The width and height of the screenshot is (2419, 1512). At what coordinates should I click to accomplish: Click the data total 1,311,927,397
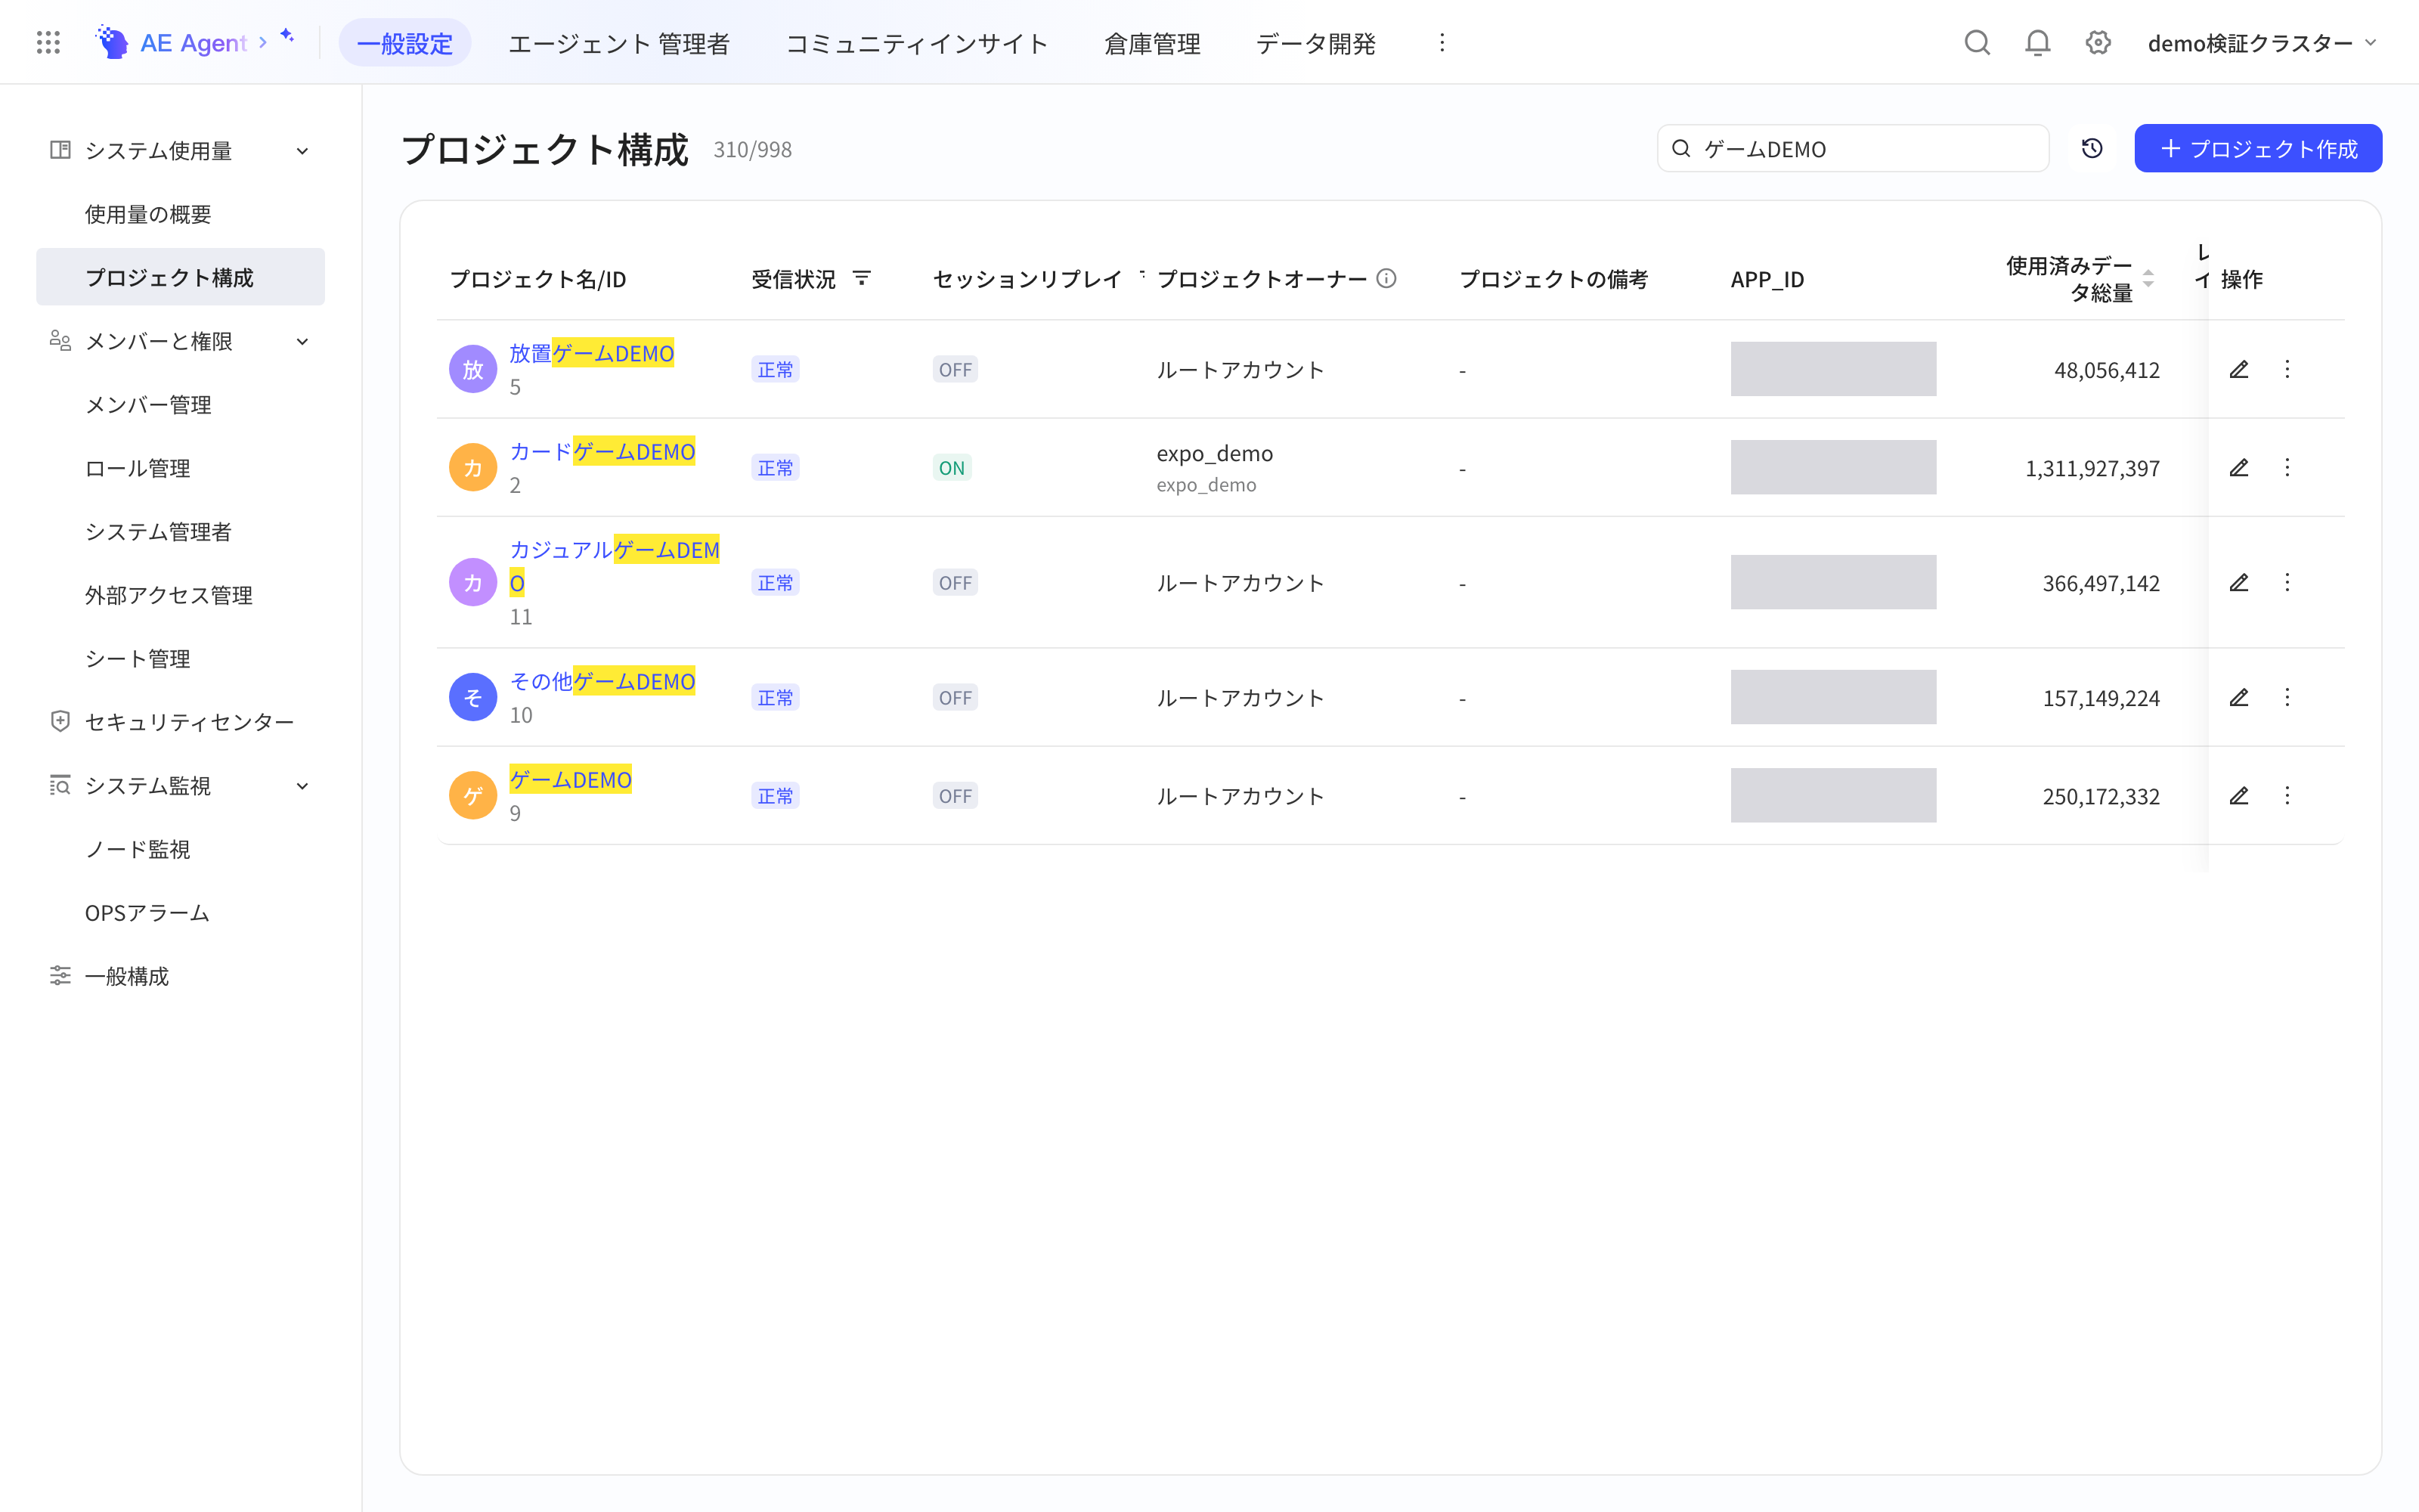2092,468
